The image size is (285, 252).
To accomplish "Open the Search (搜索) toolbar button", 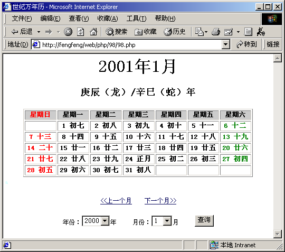I will 116,32.
